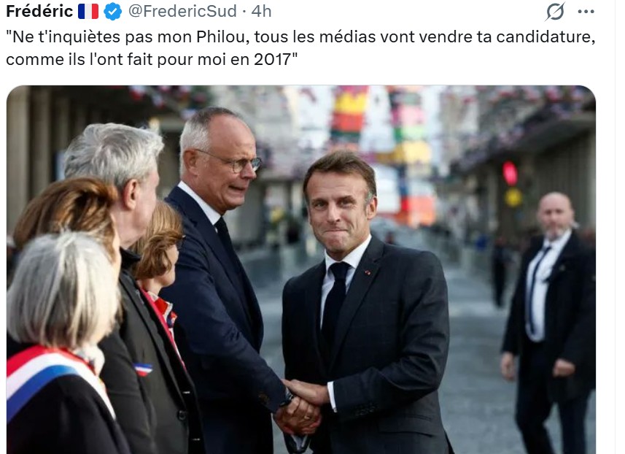Image resolution: width=625 pixels, height=454 pixels.
Task: Open the @FredericSud handle link
Action: pos(182,11)
